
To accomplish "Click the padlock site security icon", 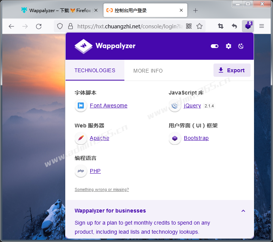I will (71, 26).
